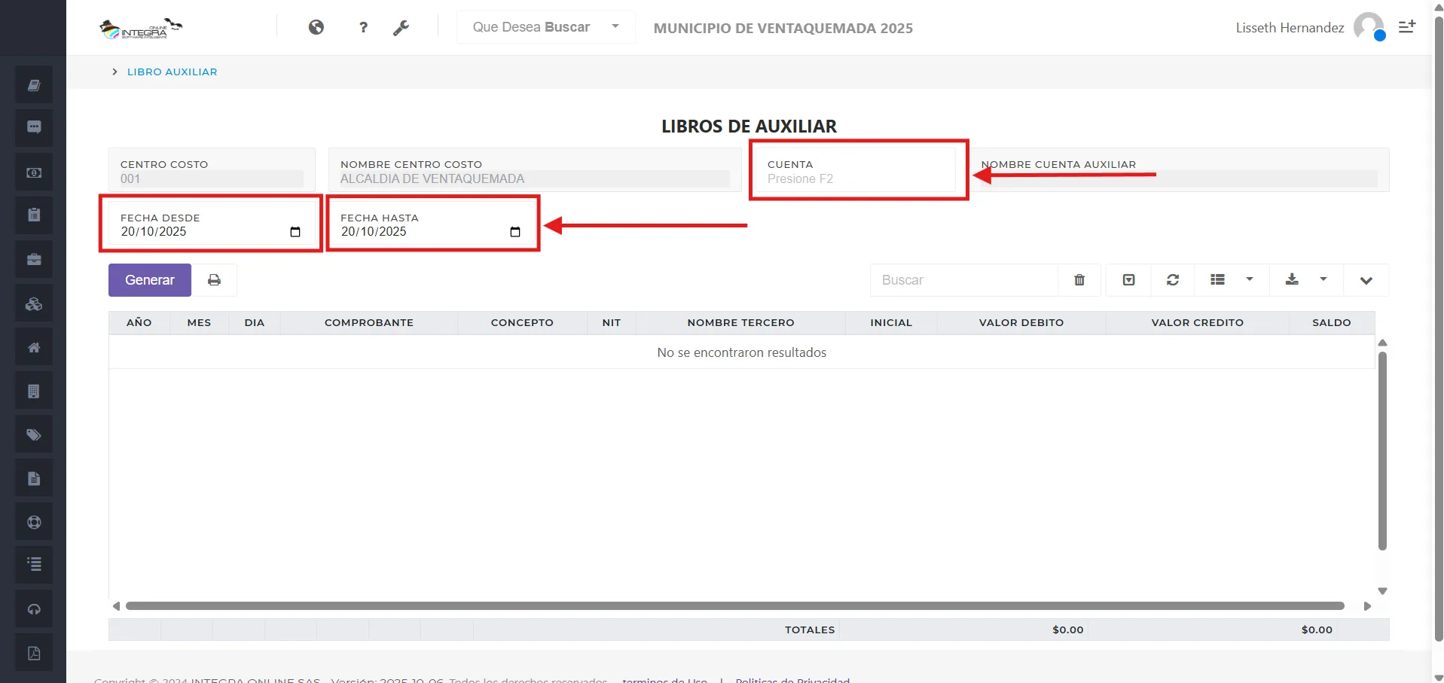Select the money/banknote sidebar module
Viewport: 1444px width, 683px height.
tap(33, 172)
